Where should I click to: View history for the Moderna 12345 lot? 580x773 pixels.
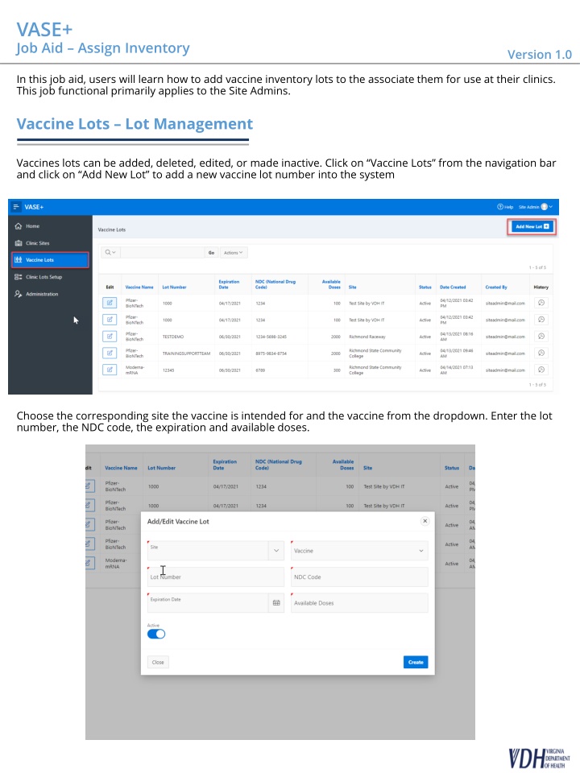click(541, 370)
